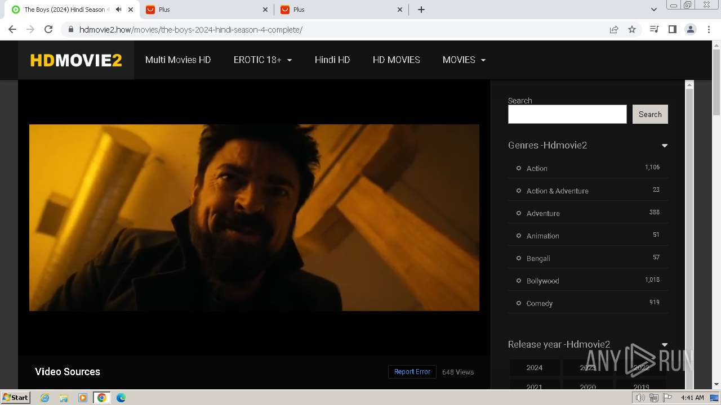Click the HDMOVIE2 logo

point(76,60)
